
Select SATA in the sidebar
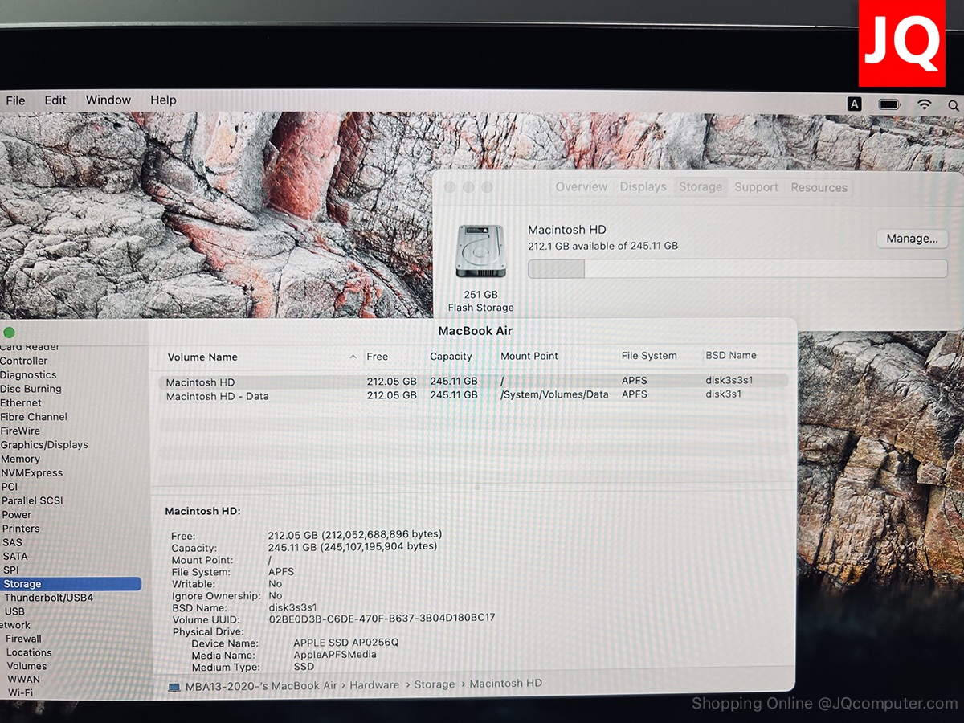pyautogui.click(x=14, y=556)
